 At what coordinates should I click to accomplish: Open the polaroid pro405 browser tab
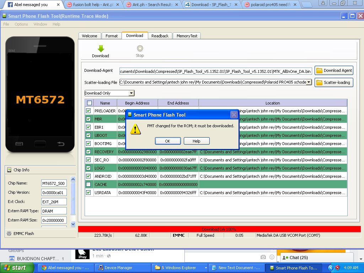click(271, 5)
